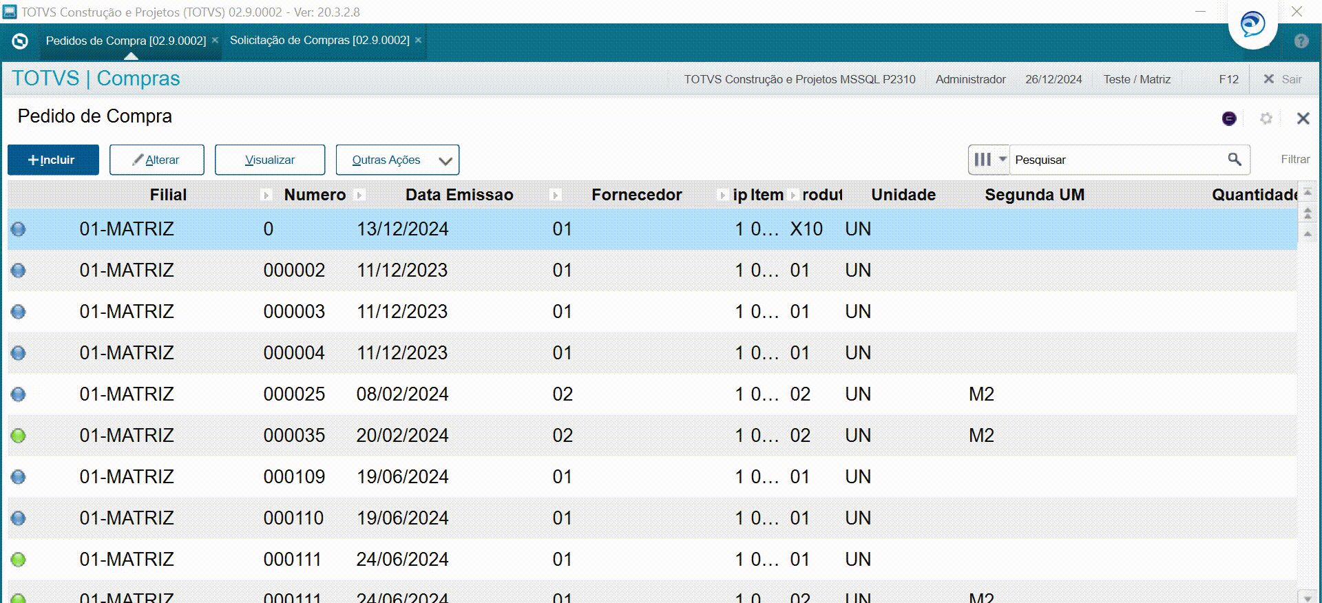Viewport: 1322px width, 603px height.
Task: Click the date 20/02/2024 cell
Action: (x=402, y=436)
